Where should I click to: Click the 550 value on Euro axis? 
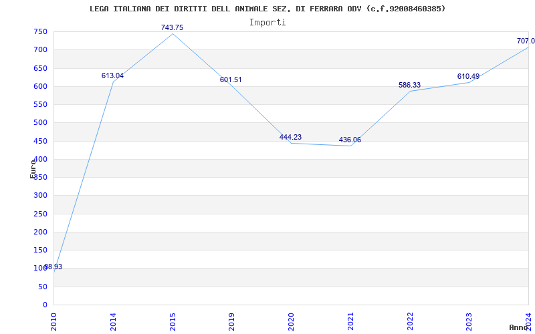click(x=40, y=105)
